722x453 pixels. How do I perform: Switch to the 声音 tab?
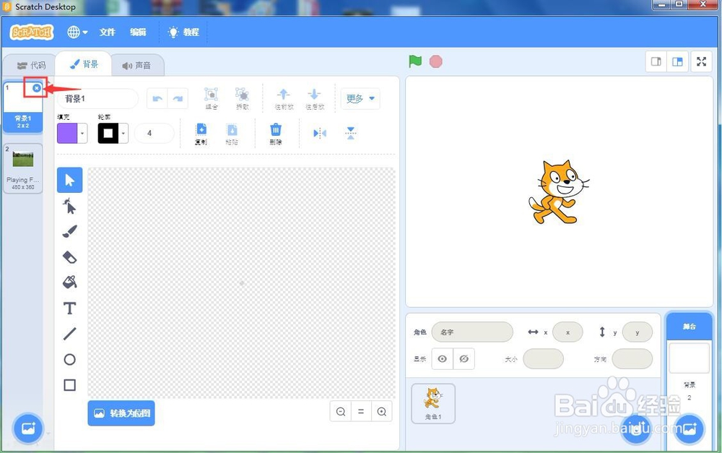click(x=136, y=66)
